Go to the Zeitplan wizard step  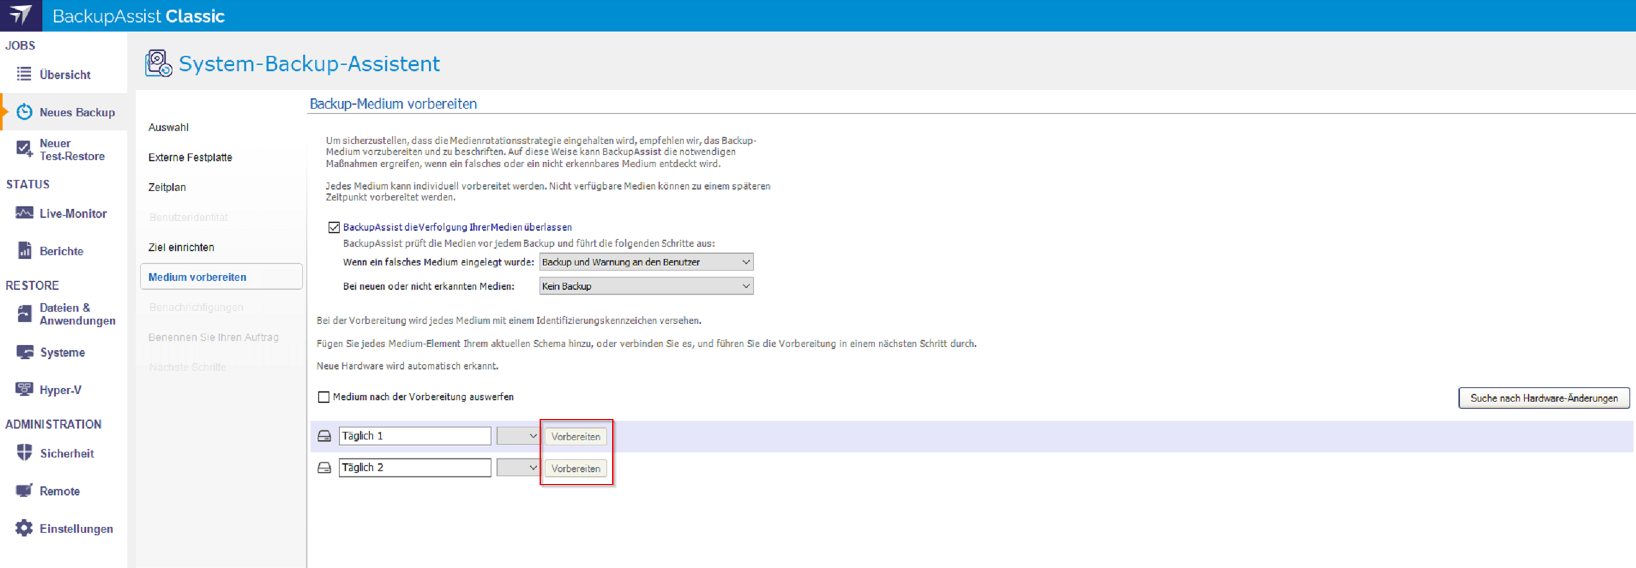167,187
